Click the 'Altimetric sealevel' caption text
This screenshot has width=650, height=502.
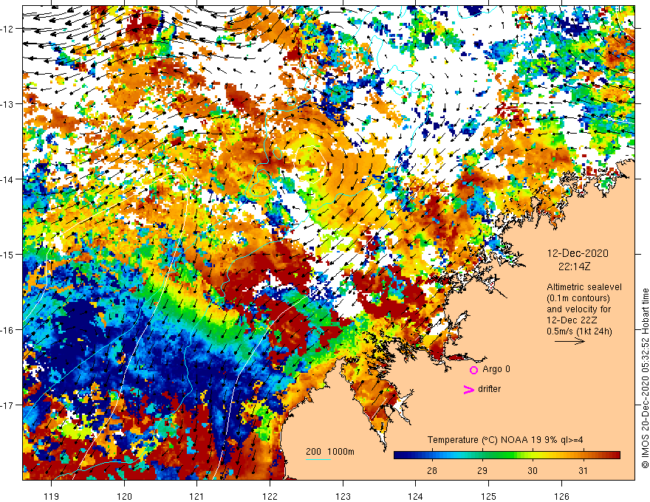click(x=584, y=287)
